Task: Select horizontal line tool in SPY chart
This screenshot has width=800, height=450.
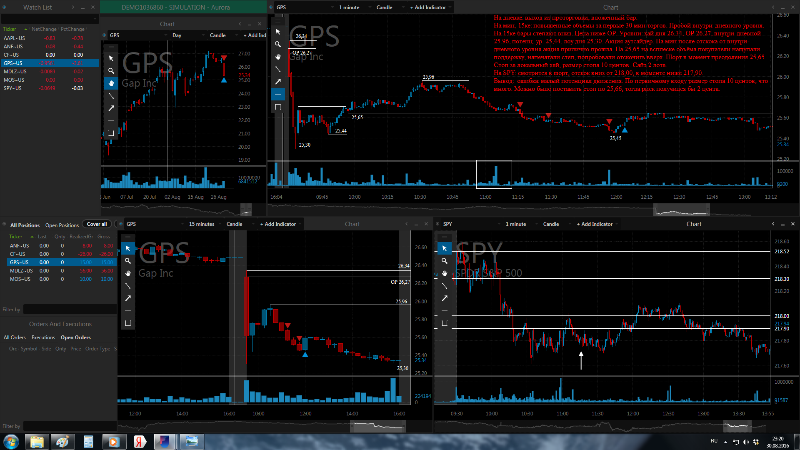Action: (x=445, y=311)
